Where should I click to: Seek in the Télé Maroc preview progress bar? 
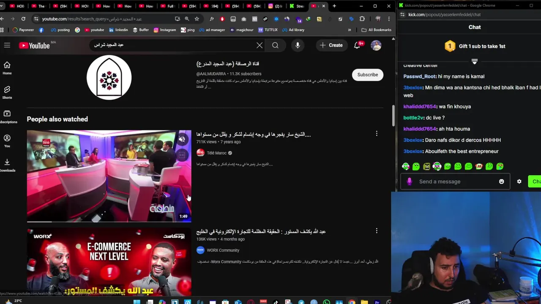[109, 222]
